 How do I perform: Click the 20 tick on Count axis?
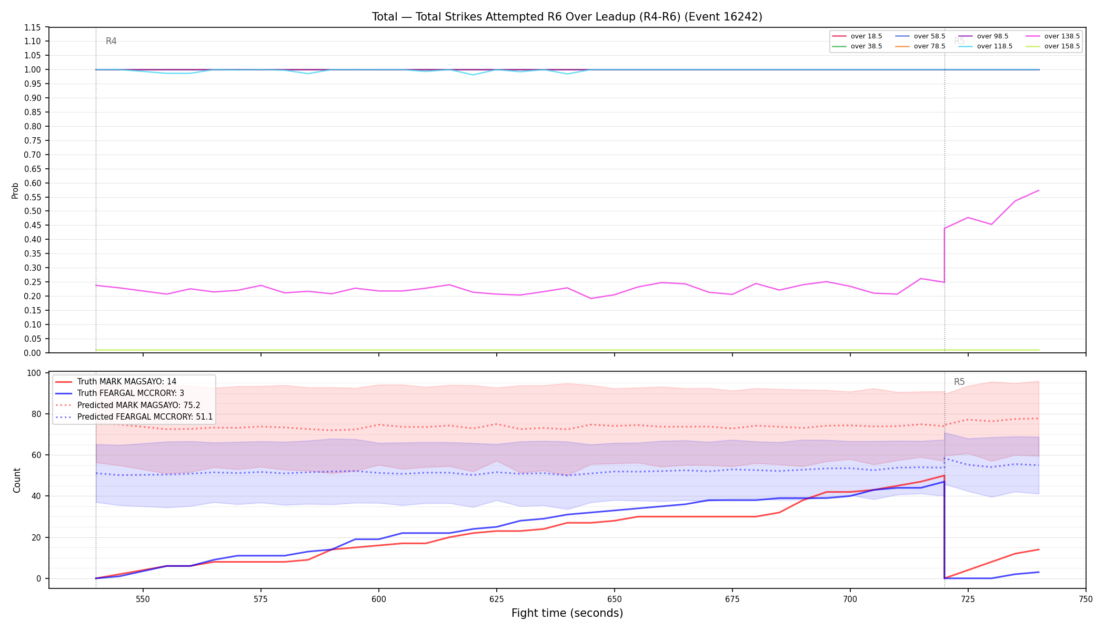(36, 537)
